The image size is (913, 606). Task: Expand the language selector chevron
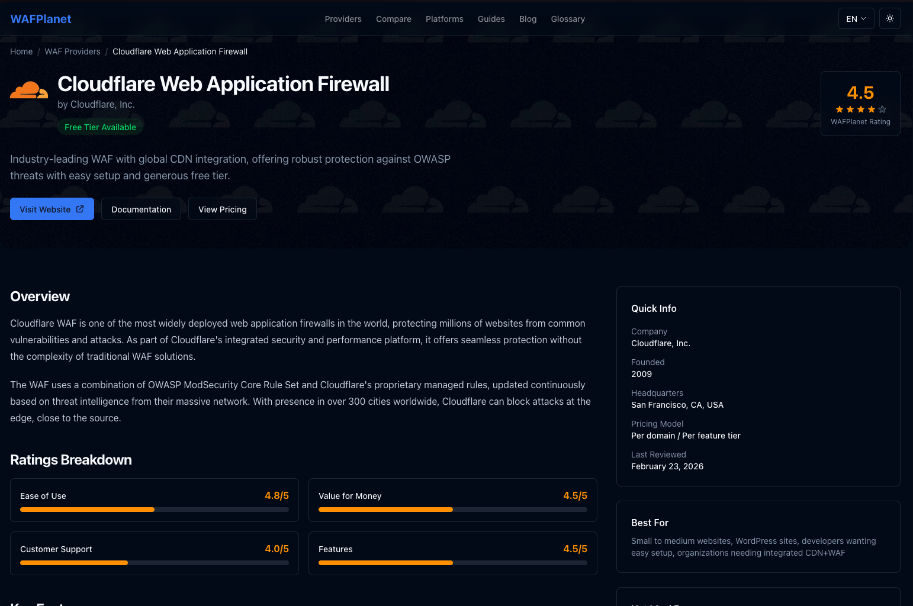(864, 18)
